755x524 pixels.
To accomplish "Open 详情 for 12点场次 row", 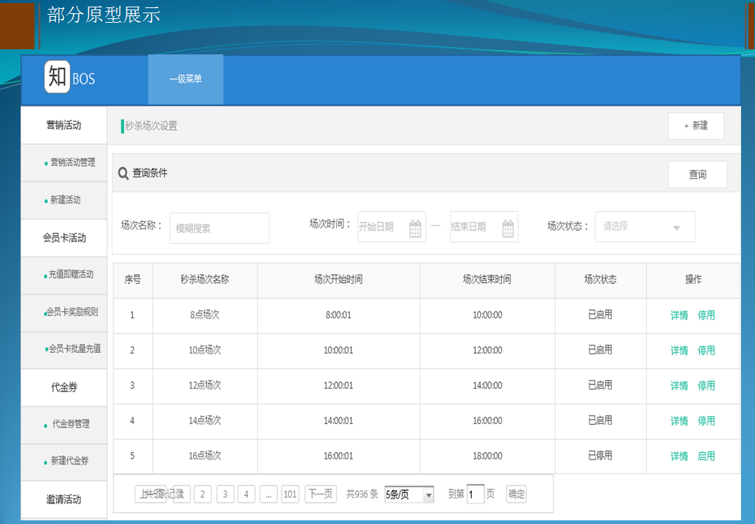I will (679, 386).
